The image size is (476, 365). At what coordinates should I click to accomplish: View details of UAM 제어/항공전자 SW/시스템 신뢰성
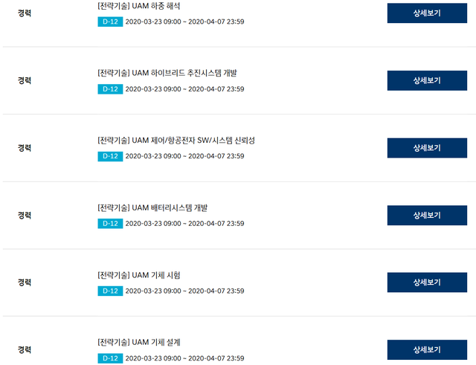(x=427, y=148)
